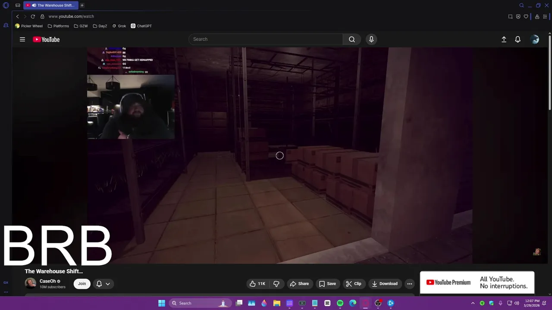
Task: Open Opera easy setup lines icon
Action: 545,16
